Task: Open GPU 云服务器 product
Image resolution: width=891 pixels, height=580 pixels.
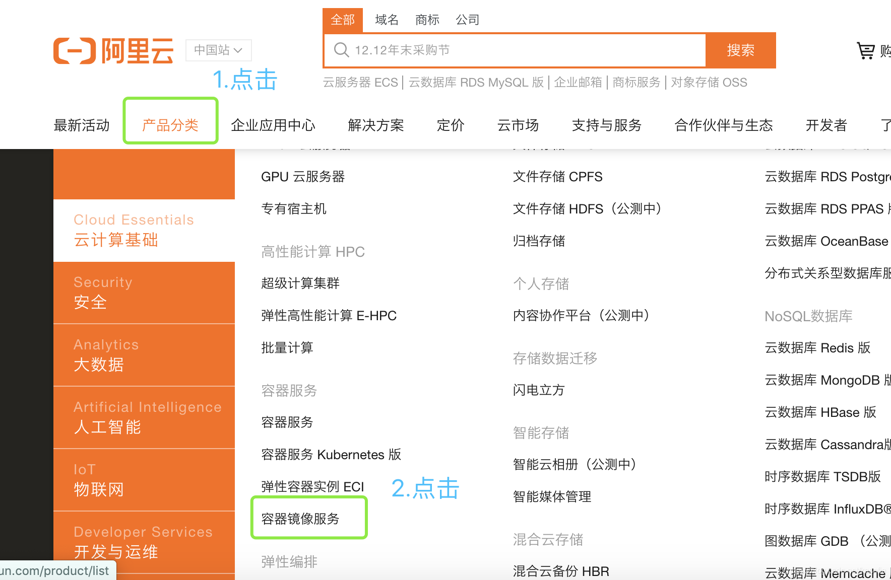Action: (x=303, y=177)
